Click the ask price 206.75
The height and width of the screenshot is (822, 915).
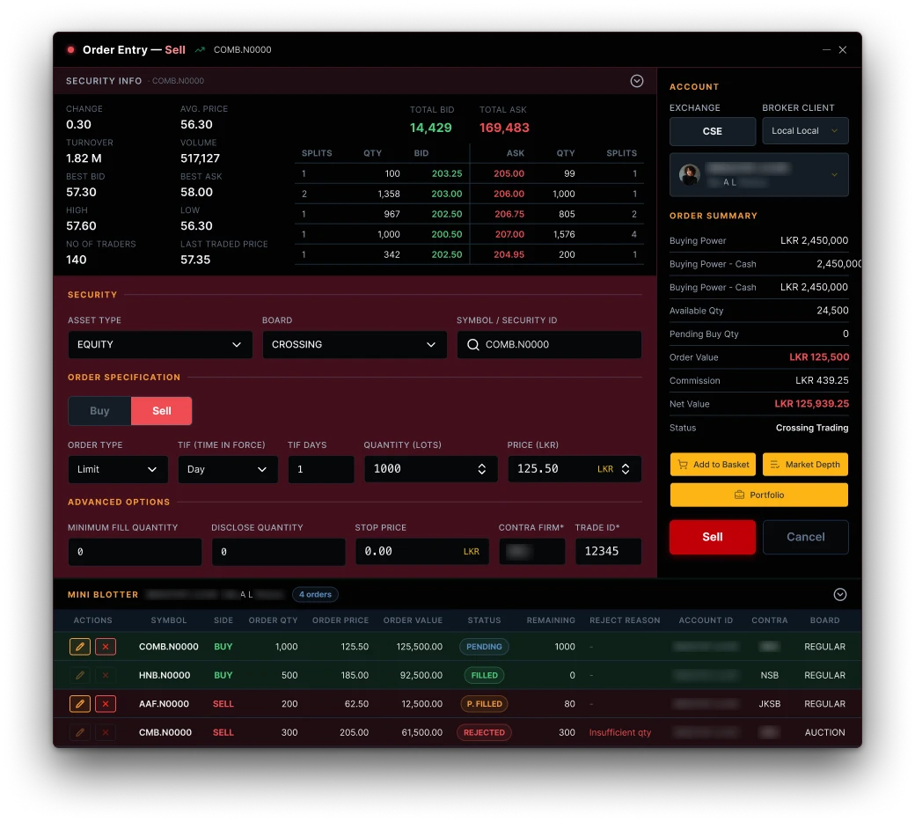click(509, 214)
